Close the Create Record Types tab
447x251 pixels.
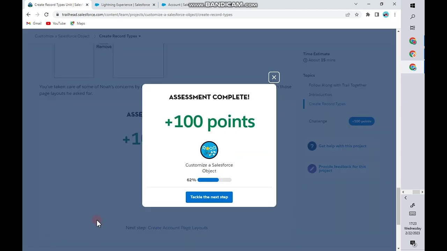[87, 5]
